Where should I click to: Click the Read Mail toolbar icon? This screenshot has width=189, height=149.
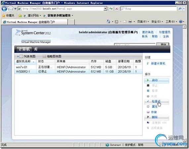click(x=125, y=22)
